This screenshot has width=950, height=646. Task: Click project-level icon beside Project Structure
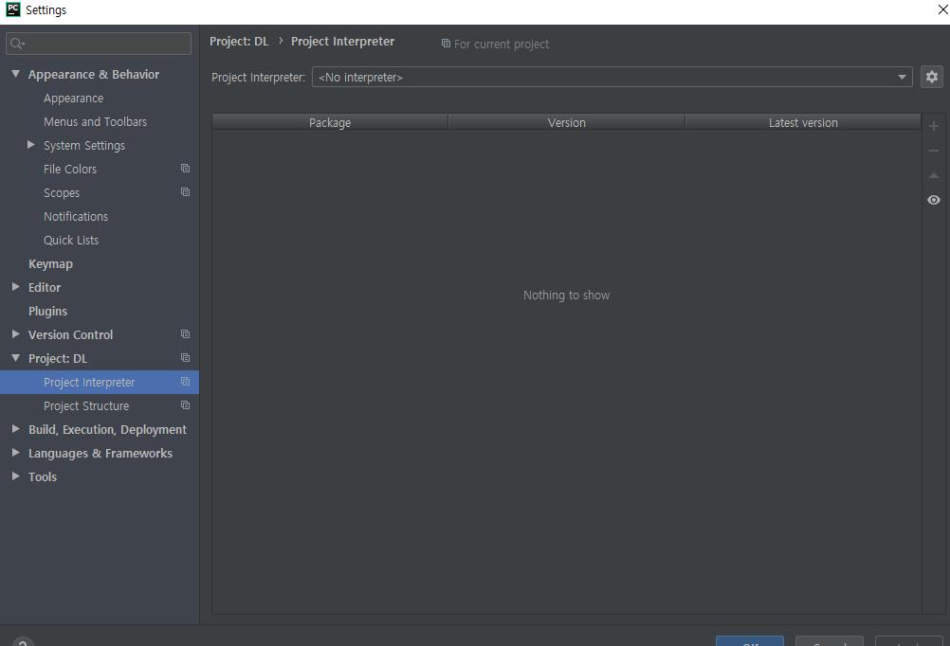point(186,405)
